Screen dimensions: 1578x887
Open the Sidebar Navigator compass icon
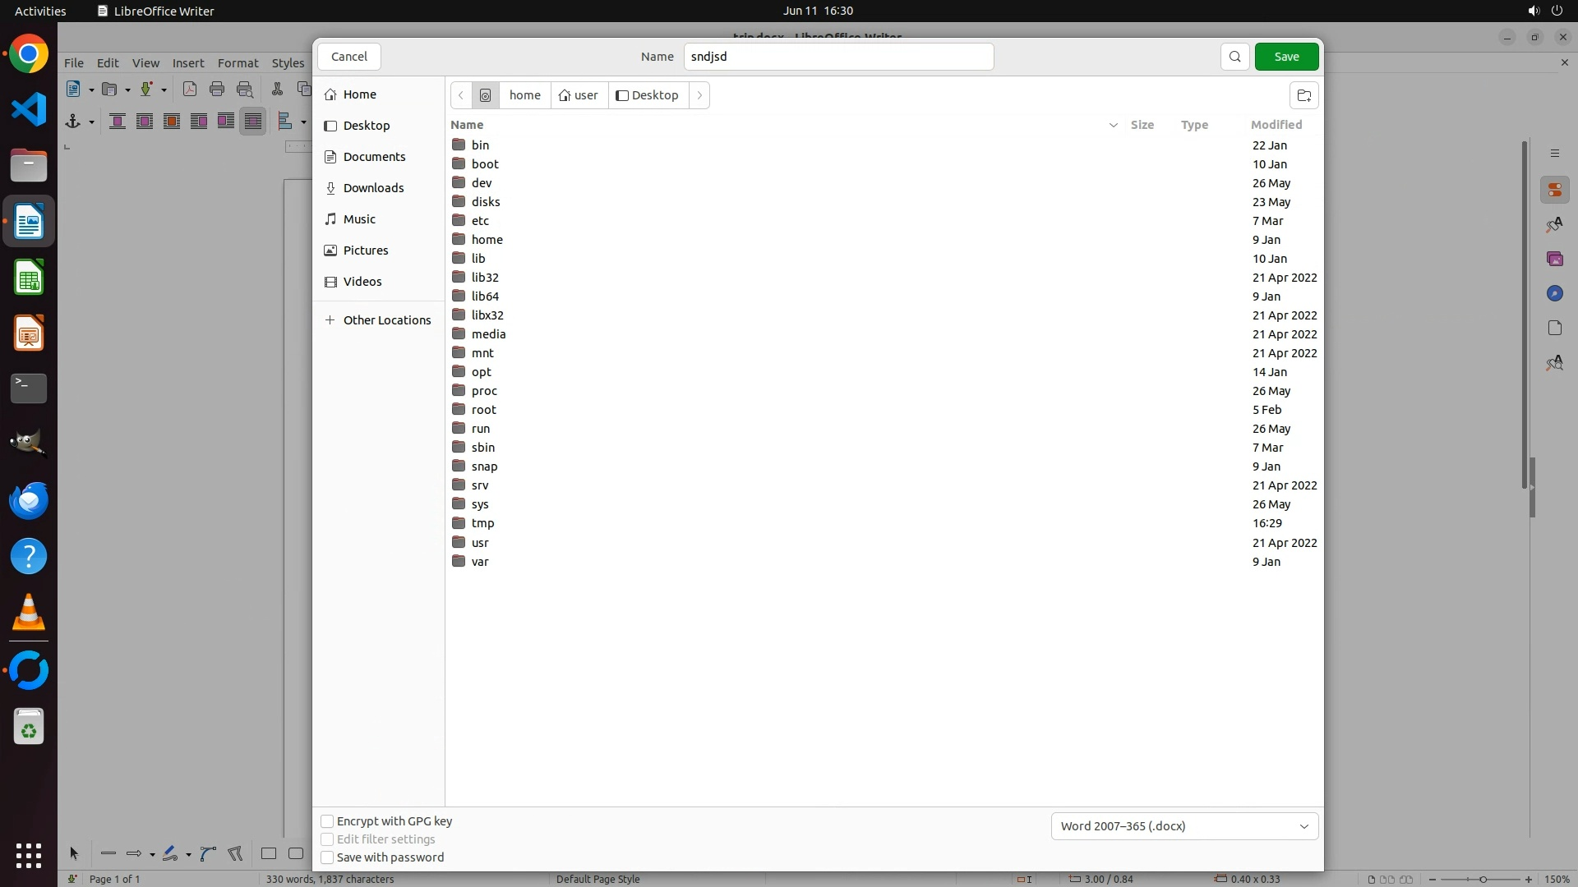tap(1554, 294)
